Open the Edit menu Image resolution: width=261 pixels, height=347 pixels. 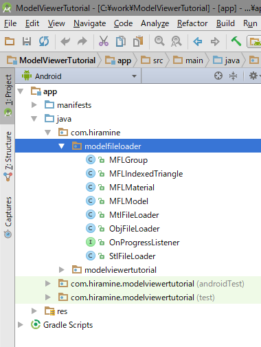point(32,23)
